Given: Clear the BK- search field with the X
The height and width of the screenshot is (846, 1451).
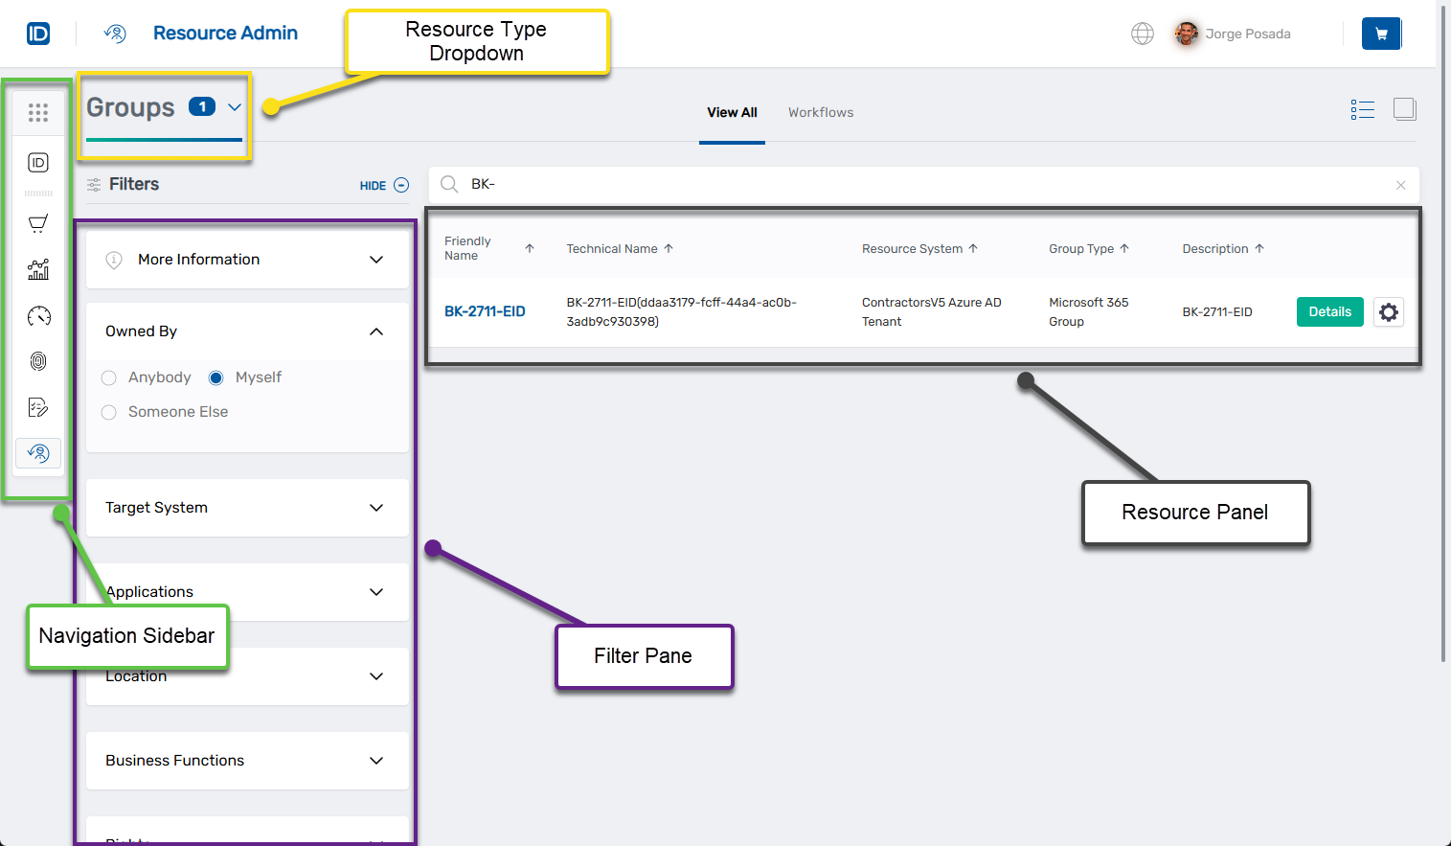Looking at the screenshot, I should click(1400, 185).
